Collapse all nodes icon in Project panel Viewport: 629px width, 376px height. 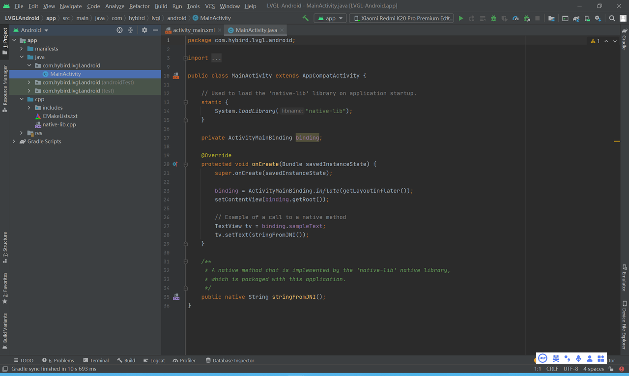pos(131,30)
